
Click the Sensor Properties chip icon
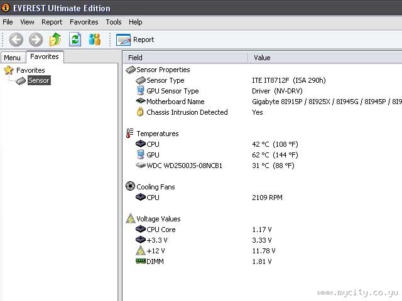point(131,70)
